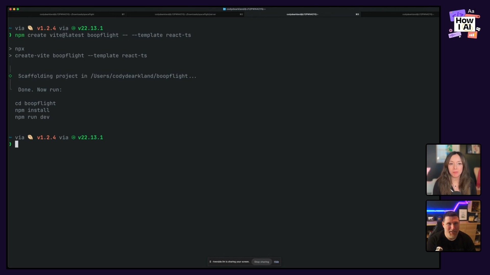Click the yellow minimize window button

(x=14, y=9)
